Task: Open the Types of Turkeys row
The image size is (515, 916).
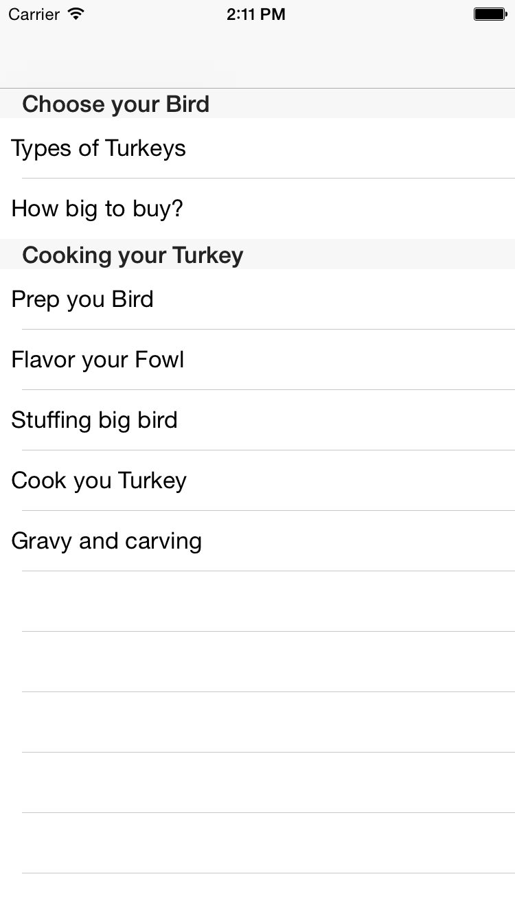Action: tap(257, 148)
